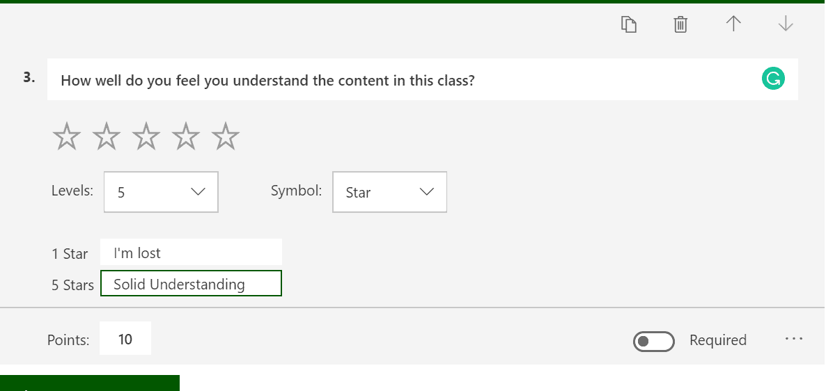The height and width of the screenshot is (391, 826).
Task: Move question up with arrow icon
Action: coord(733,24)
